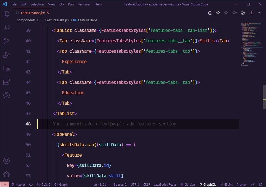
Task: Open the Search view in activity bar
Action: pos(6,28)
